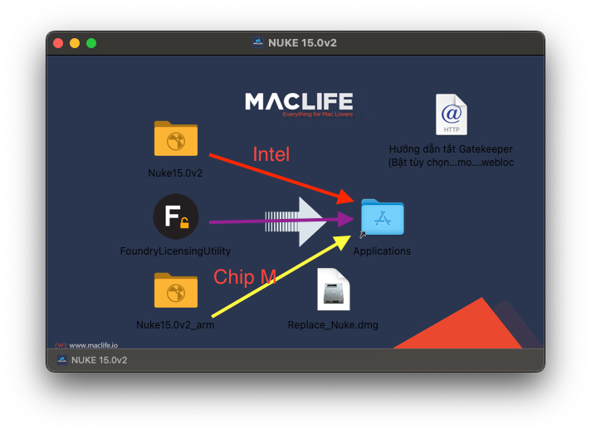Click the MacLife logo
The height and width of the screenshot is (433, 591).
click(299, 105)
